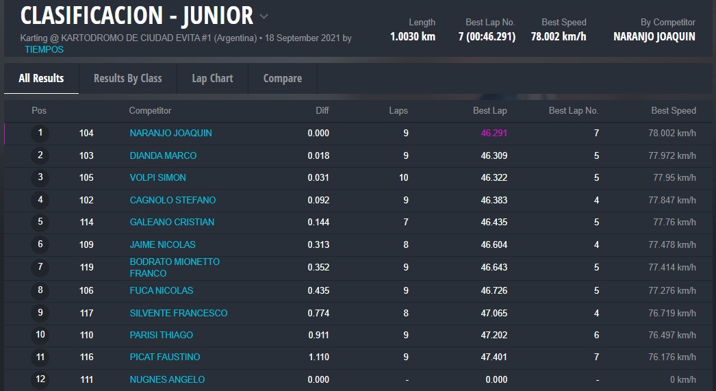Switch to Results By Class tab
The height and width of the screenshot is (391, 716).
(127, 78)
